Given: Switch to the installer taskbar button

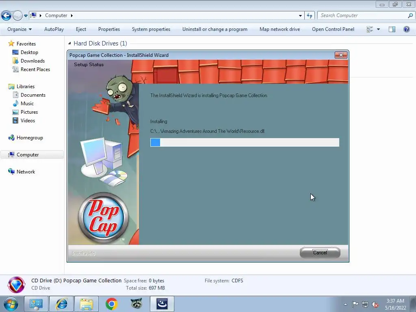Looking at the screenshot, I should click(x=162, y=304).
